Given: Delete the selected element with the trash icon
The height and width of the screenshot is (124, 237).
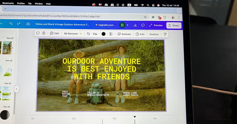Looking at the screenshot, I should pos(44,33).
